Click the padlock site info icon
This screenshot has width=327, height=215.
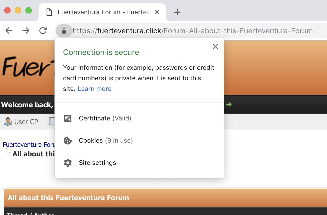[x=64, y=31]
